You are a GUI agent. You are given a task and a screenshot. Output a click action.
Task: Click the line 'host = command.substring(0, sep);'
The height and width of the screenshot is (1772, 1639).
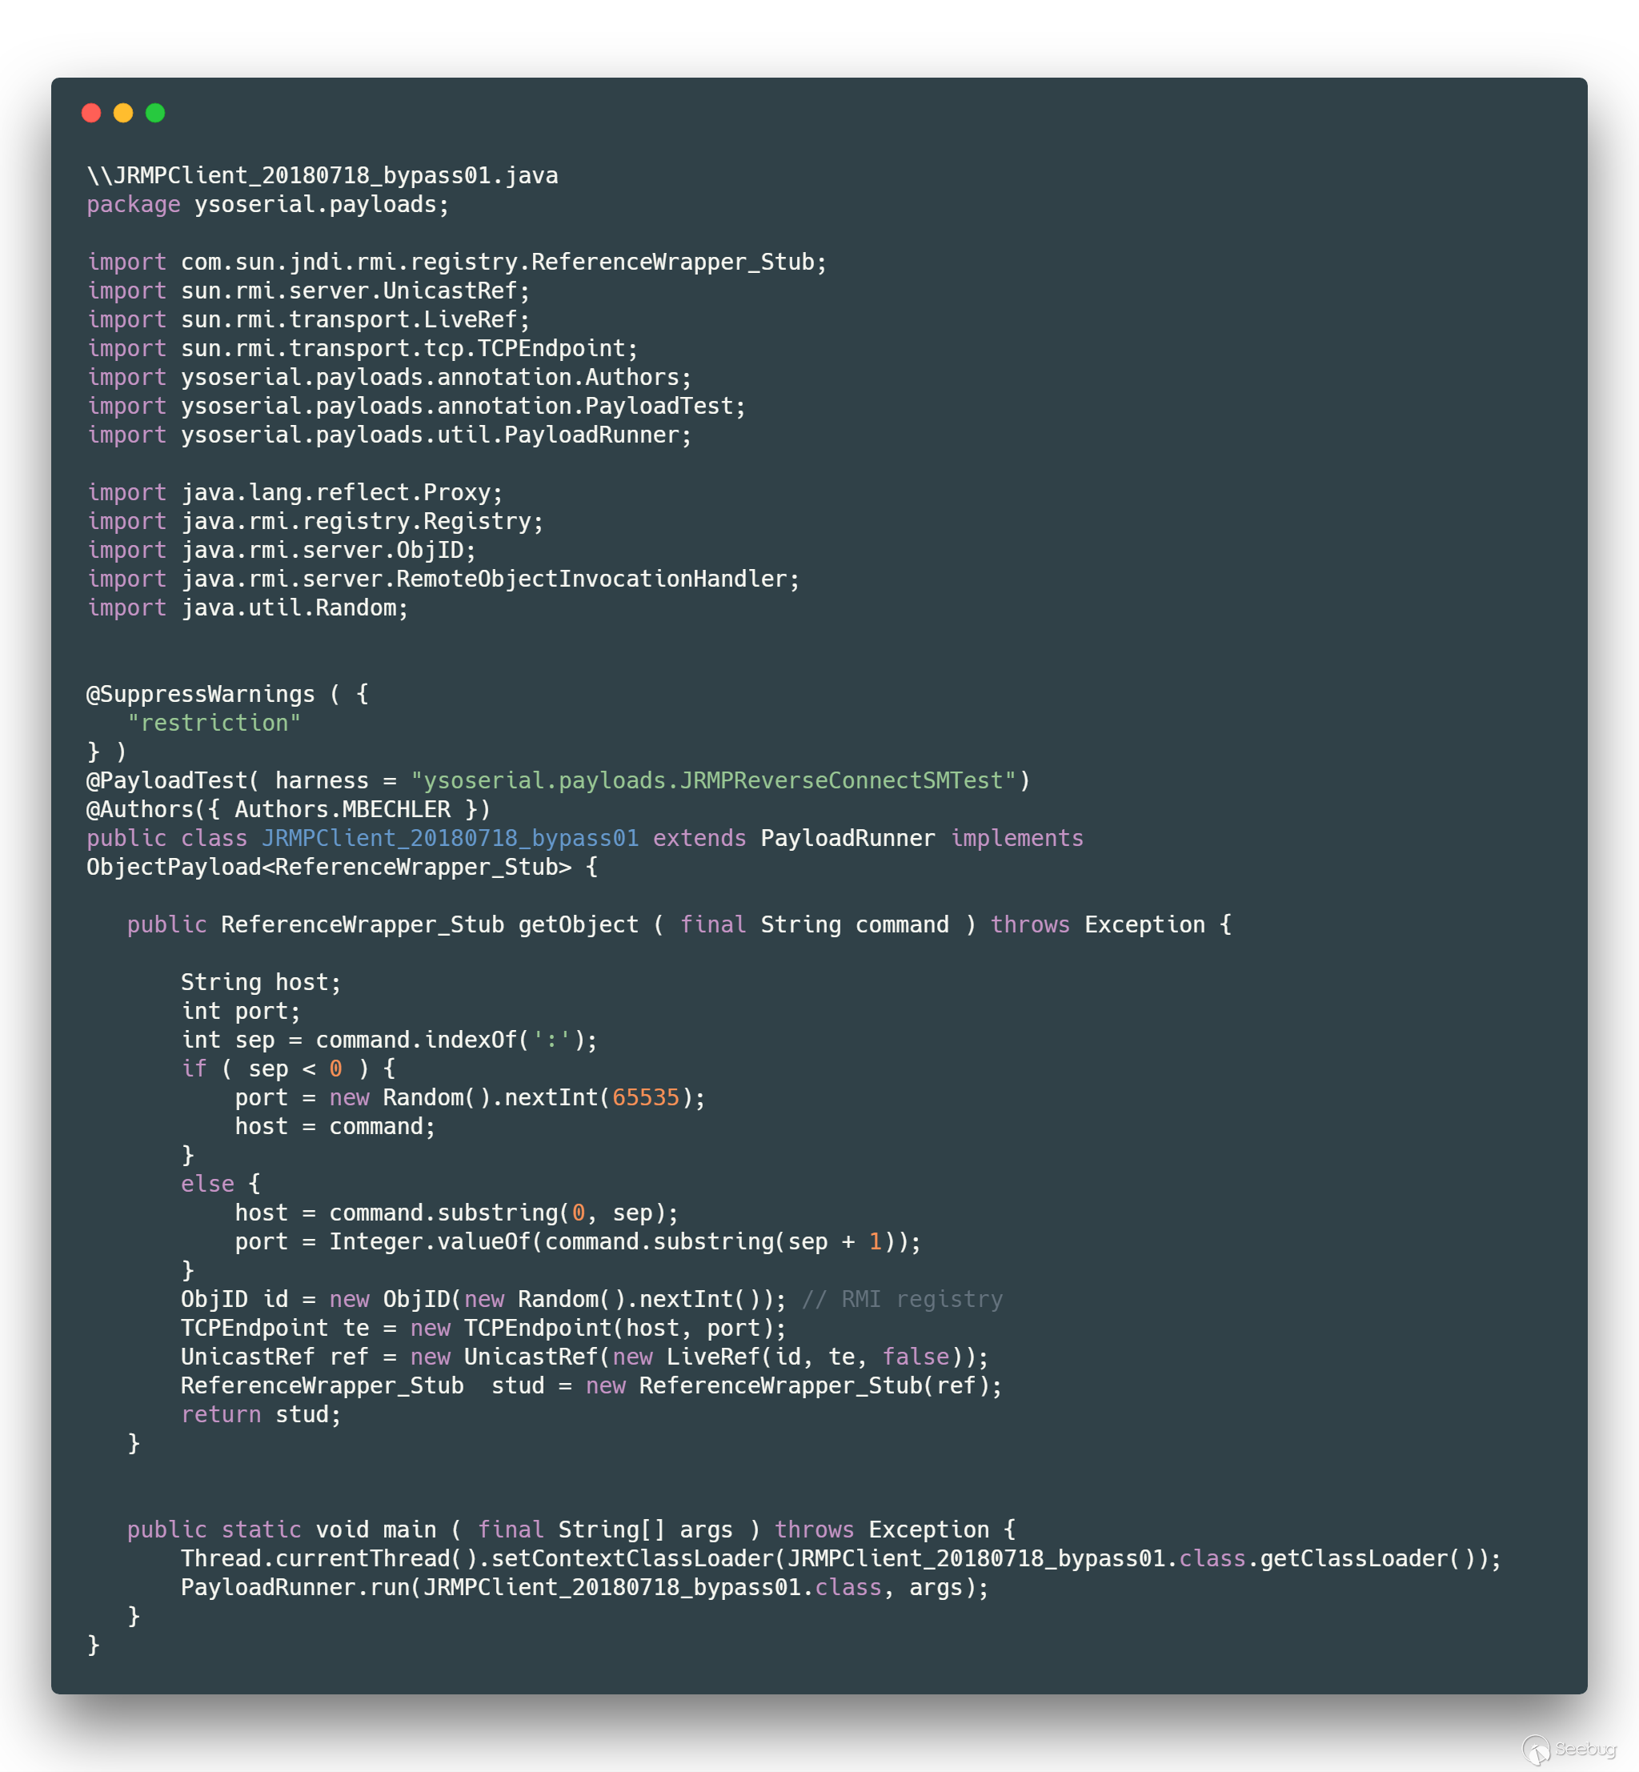457,1213
